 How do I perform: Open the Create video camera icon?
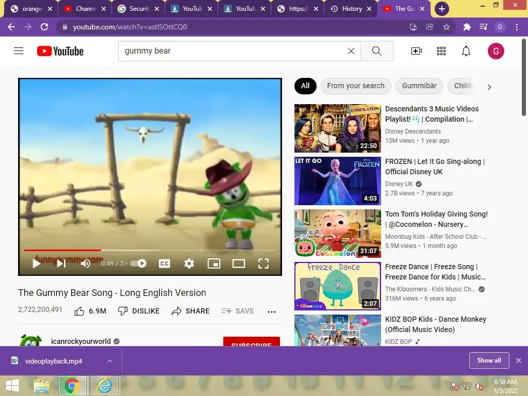(417, 51)
